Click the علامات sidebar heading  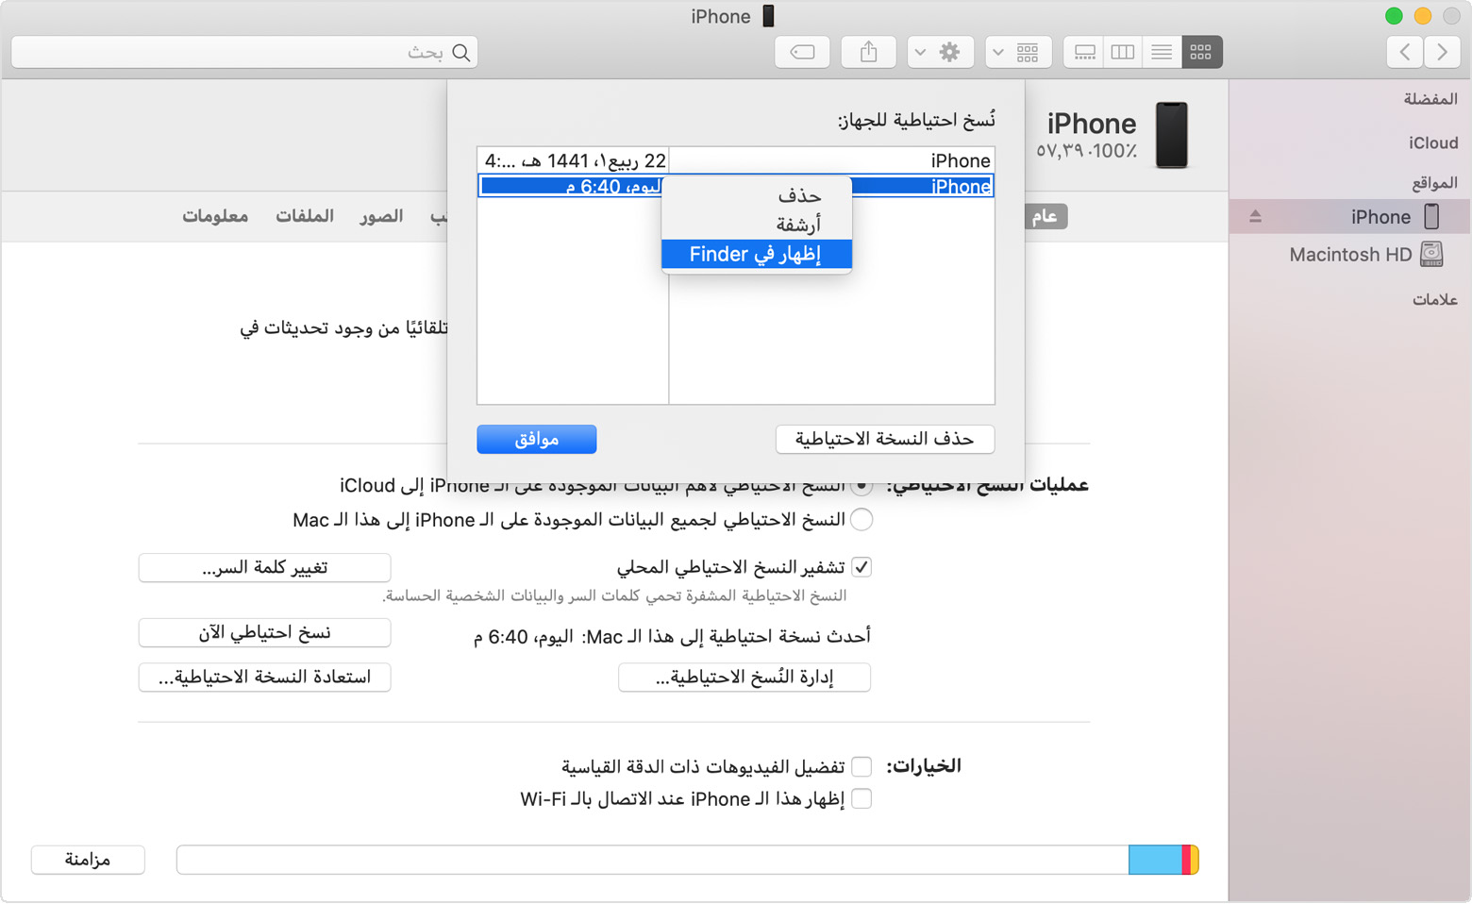(1435, 299)
